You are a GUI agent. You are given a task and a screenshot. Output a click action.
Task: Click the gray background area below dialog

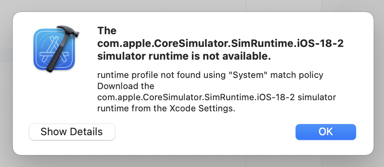(191, 162)
